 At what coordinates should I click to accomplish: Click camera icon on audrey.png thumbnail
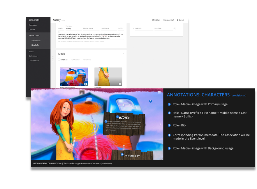tap(120, 84)
